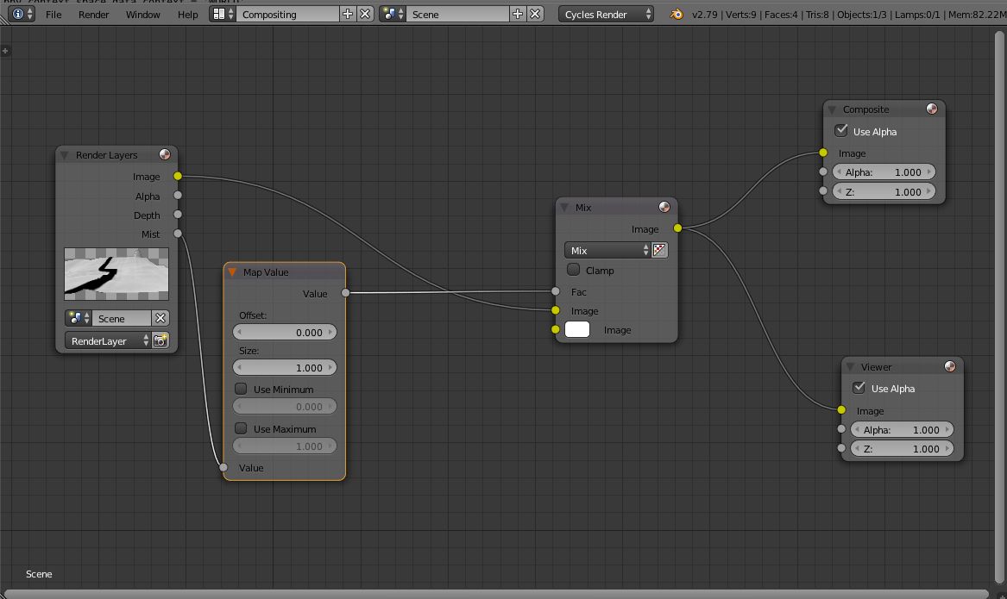Click the Mix node title text
This screenshot has height=599, width=1007.
[x=583, y=208]
